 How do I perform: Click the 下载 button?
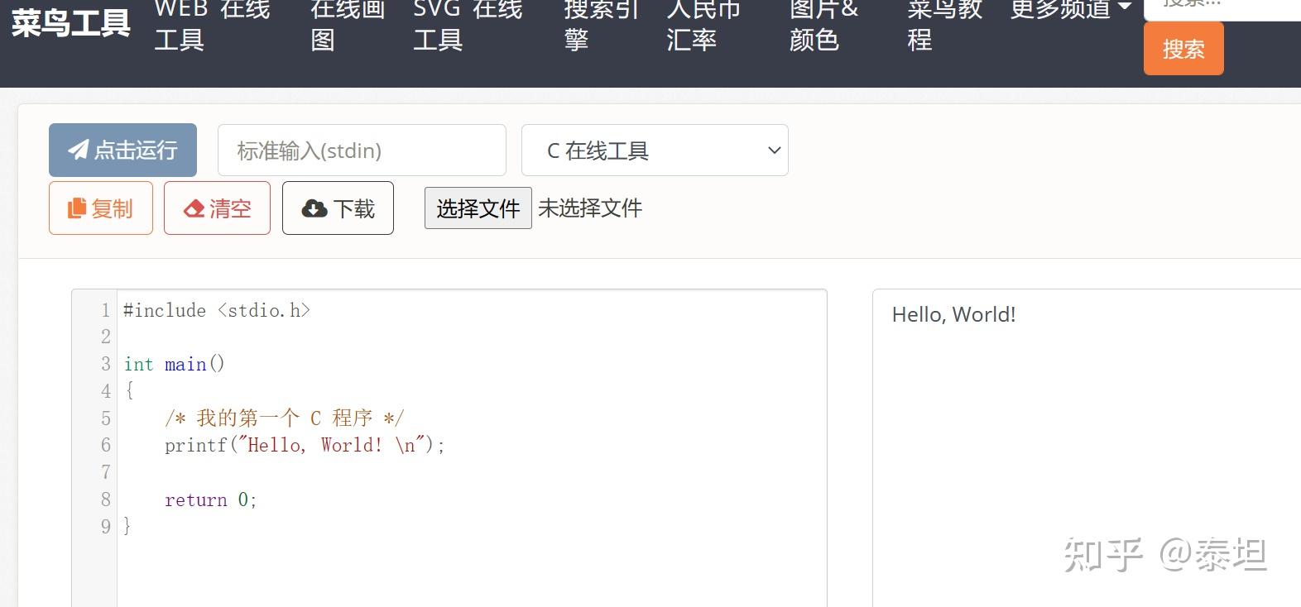click(x=338, y=208)
